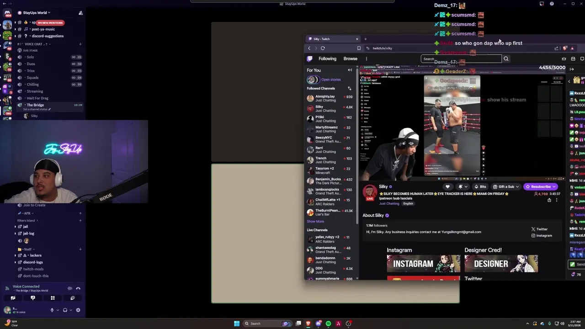Click the Resubscribe button

pos(541,186)
